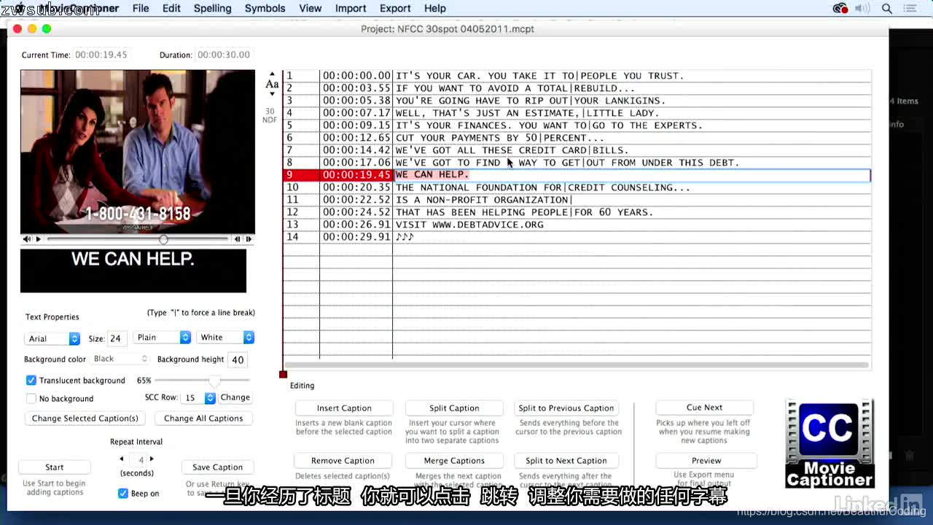The height and width of the screenshot is (525, 933).
Task: Click the highlighted 'WE CAN HELP.' caption text
Action: click(432, 175)
